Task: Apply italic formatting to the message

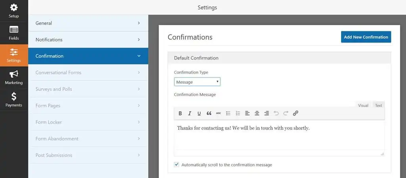Action: point(190,113)
